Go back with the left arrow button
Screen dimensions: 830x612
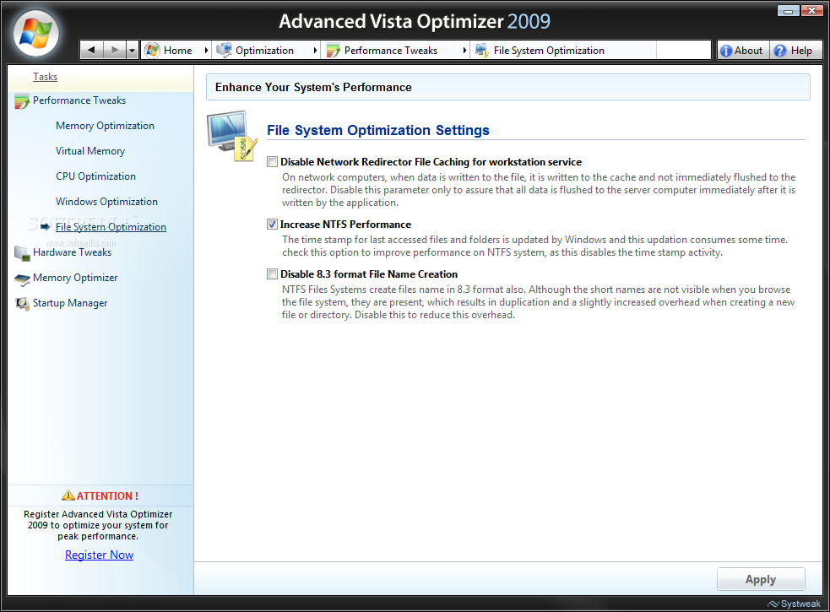tap(91, 51)
